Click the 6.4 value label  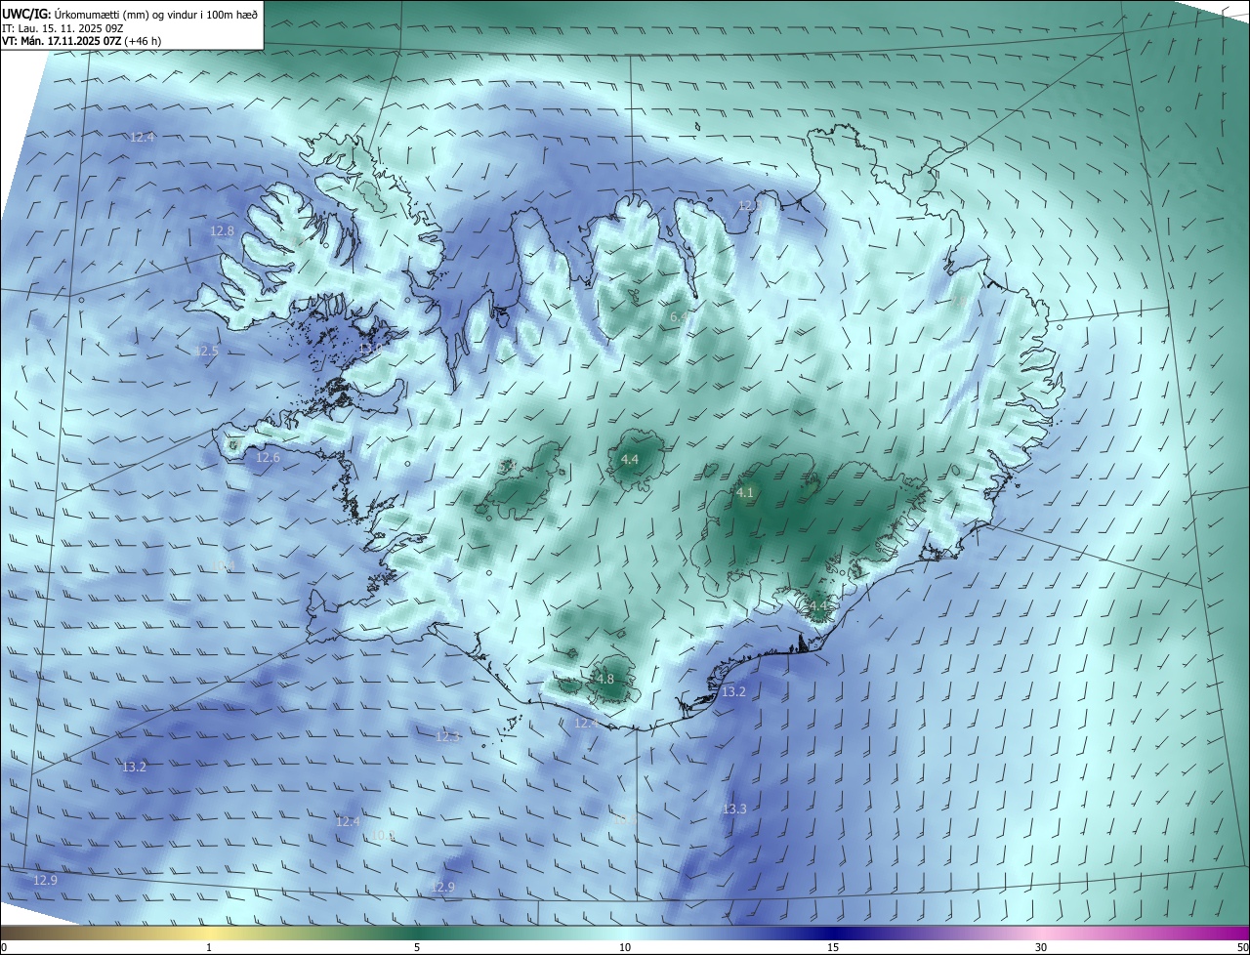tap(678, 316)
